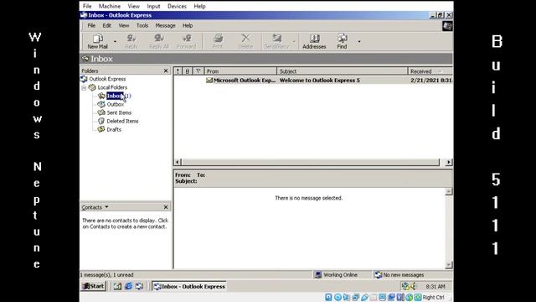This screenshot has height=302, width=536.
Task: Launch Internet Explorer from quick launch
Action: tap(128, 286)
